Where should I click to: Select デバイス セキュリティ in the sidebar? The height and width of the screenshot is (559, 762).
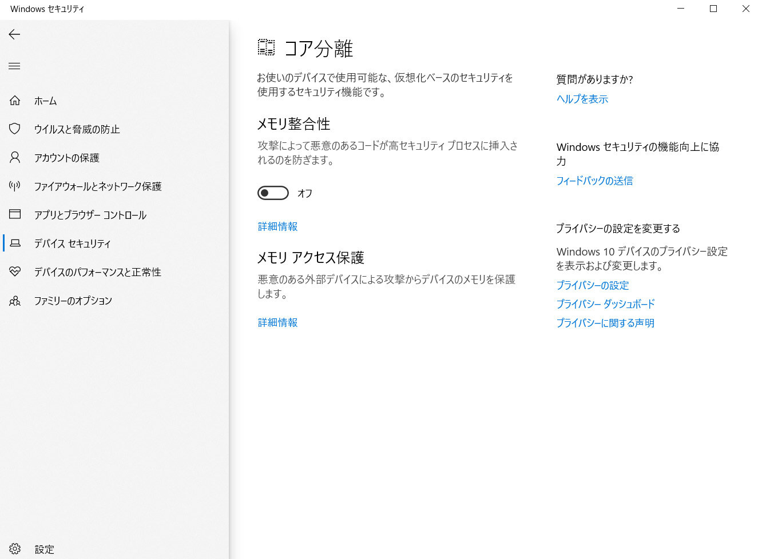tap(114, 243)
